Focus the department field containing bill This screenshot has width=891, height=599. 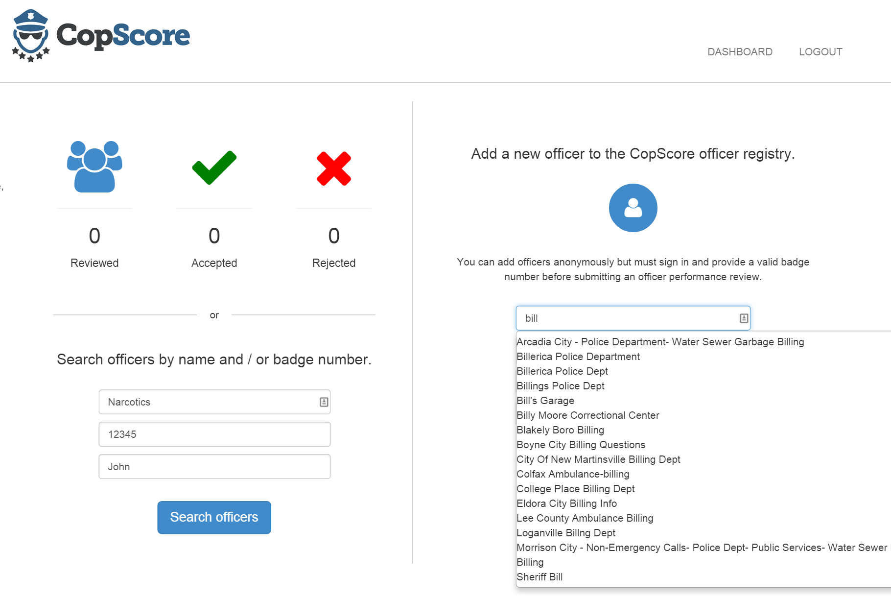click(x=627, y=318)
